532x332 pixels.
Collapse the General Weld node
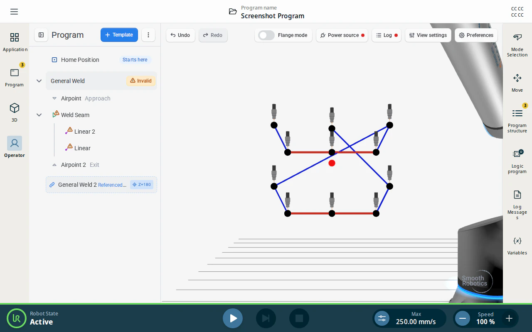pyautogui.click(x=39, y=81)
